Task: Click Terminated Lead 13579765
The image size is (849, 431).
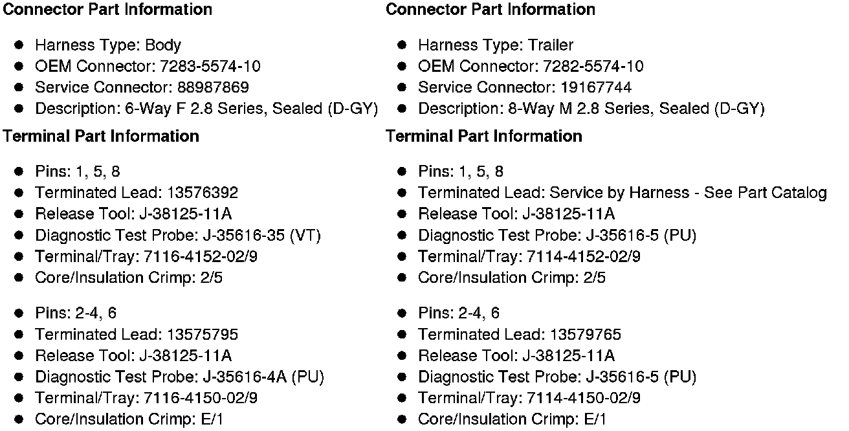Action: pyautogui.click(x=520, y=335)
